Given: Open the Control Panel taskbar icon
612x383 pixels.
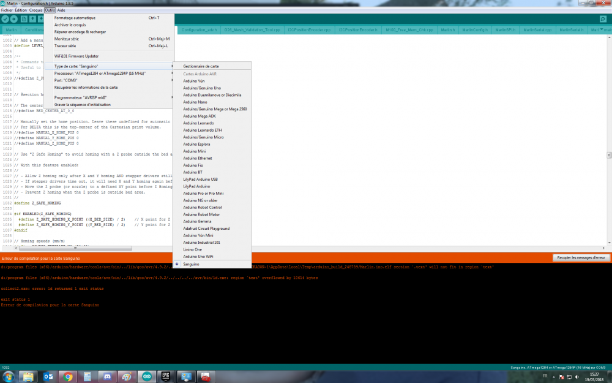Looking at the screenshot, I should coord(186,377).
